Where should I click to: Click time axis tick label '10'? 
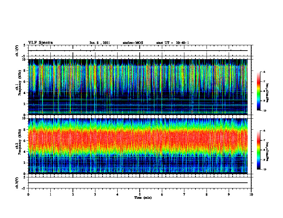(x=251, y=194)
